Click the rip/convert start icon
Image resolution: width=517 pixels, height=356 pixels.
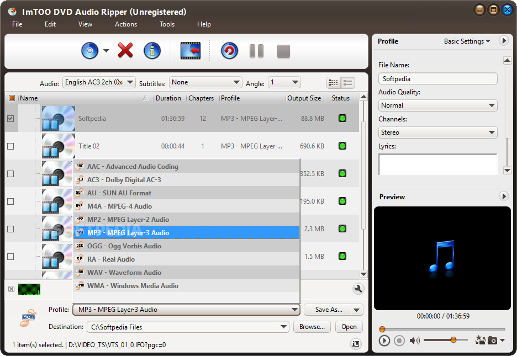pos(229,51)
